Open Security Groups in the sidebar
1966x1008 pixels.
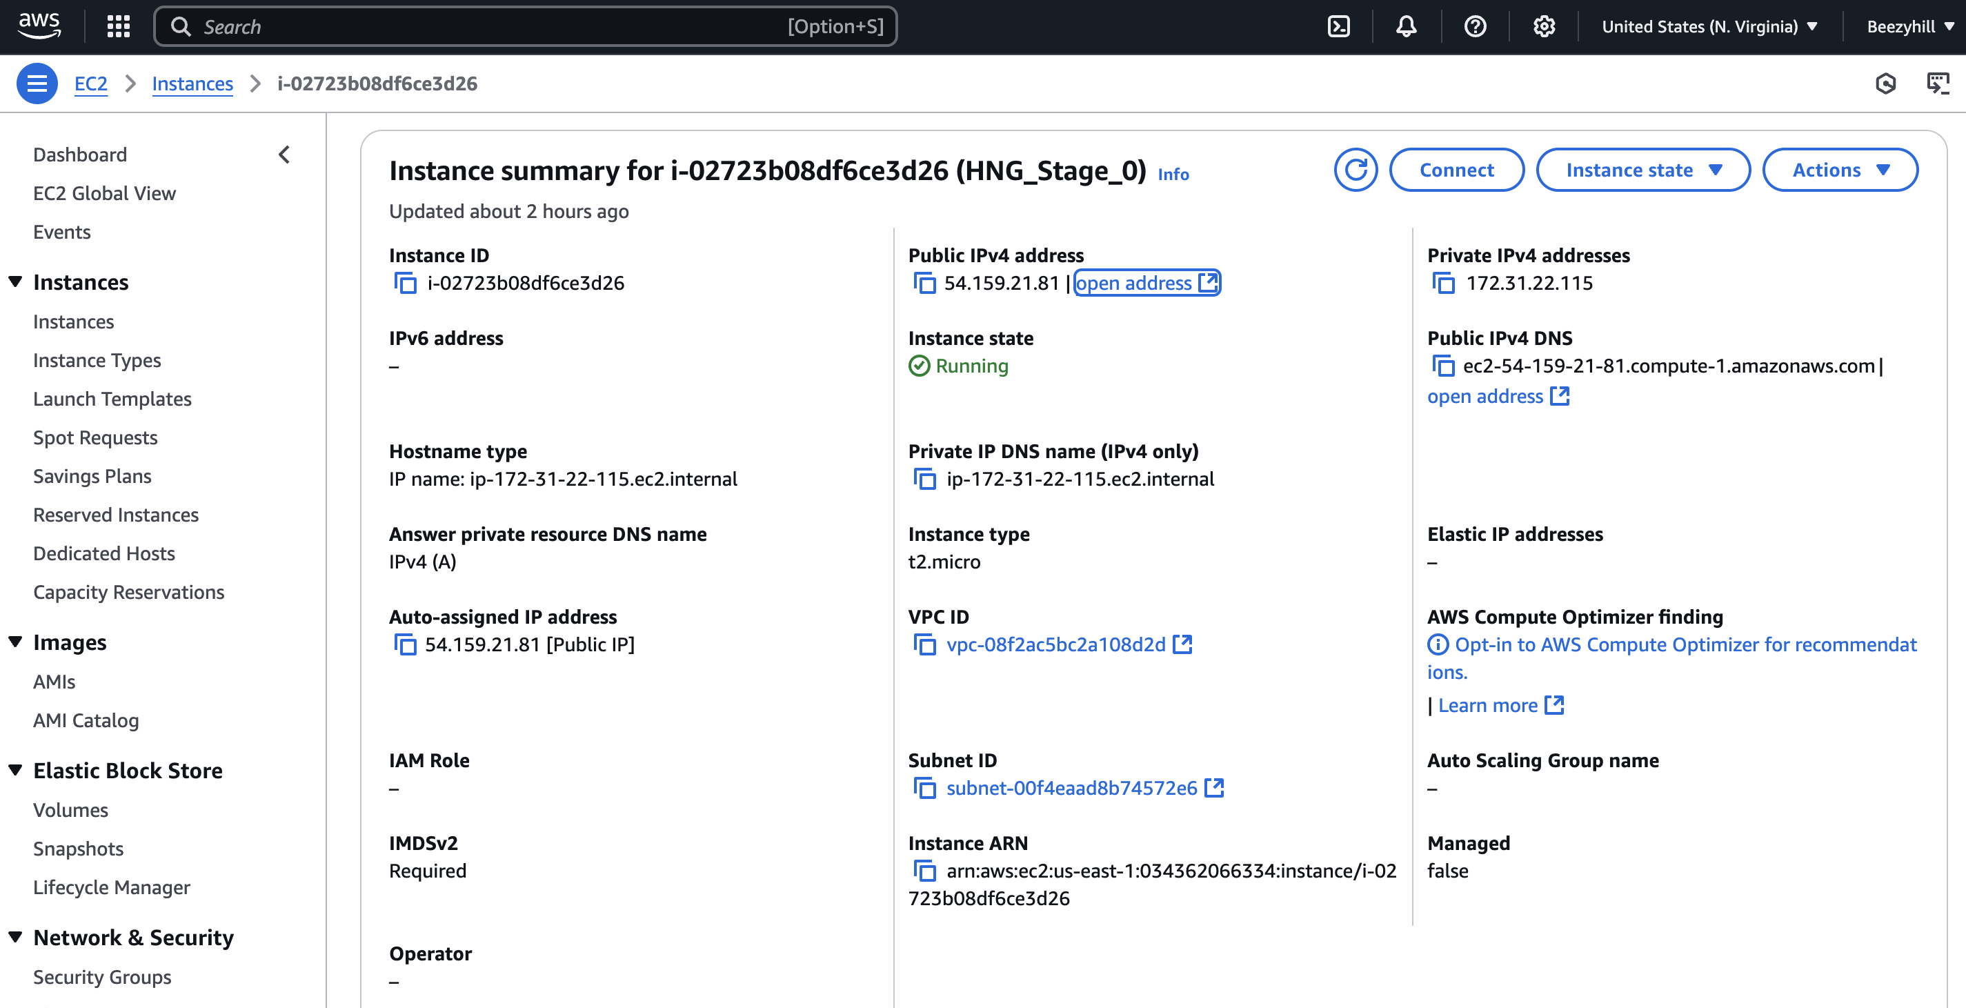point(102,978)
